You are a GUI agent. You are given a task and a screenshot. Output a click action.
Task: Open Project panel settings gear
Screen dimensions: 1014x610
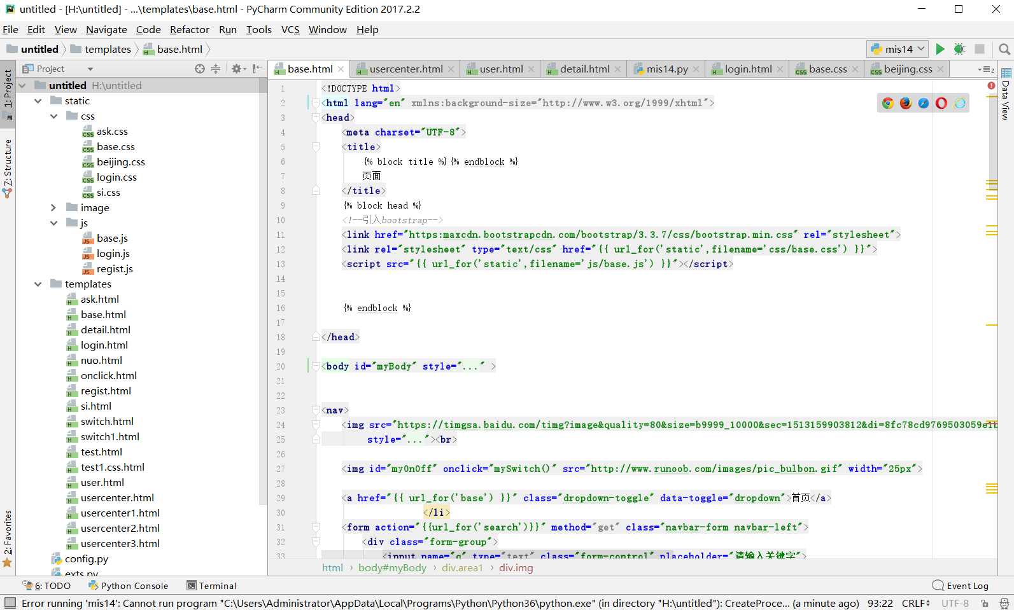point(237,69)
